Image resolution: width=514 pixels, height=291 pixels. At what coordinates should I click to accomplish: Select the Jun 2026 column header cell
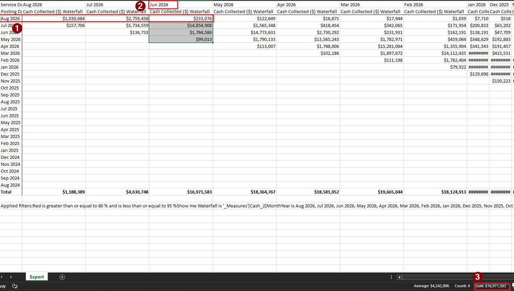[181, 5]
